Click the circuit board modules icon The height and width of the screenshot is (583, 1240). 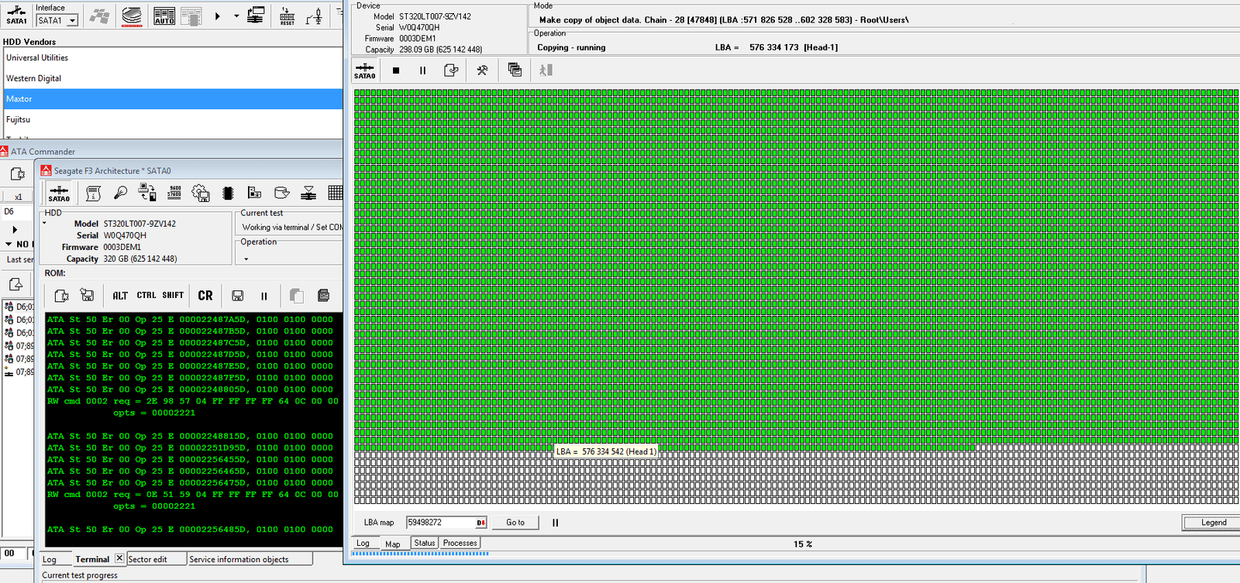[254, 193]
